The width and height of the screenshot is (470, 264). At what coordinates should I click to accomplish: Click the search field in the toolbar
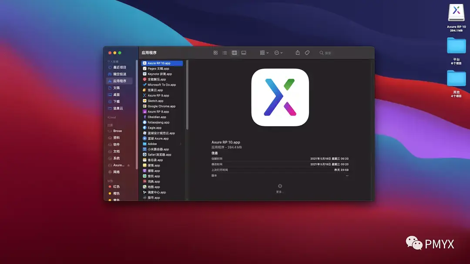[x=326, y=52]
